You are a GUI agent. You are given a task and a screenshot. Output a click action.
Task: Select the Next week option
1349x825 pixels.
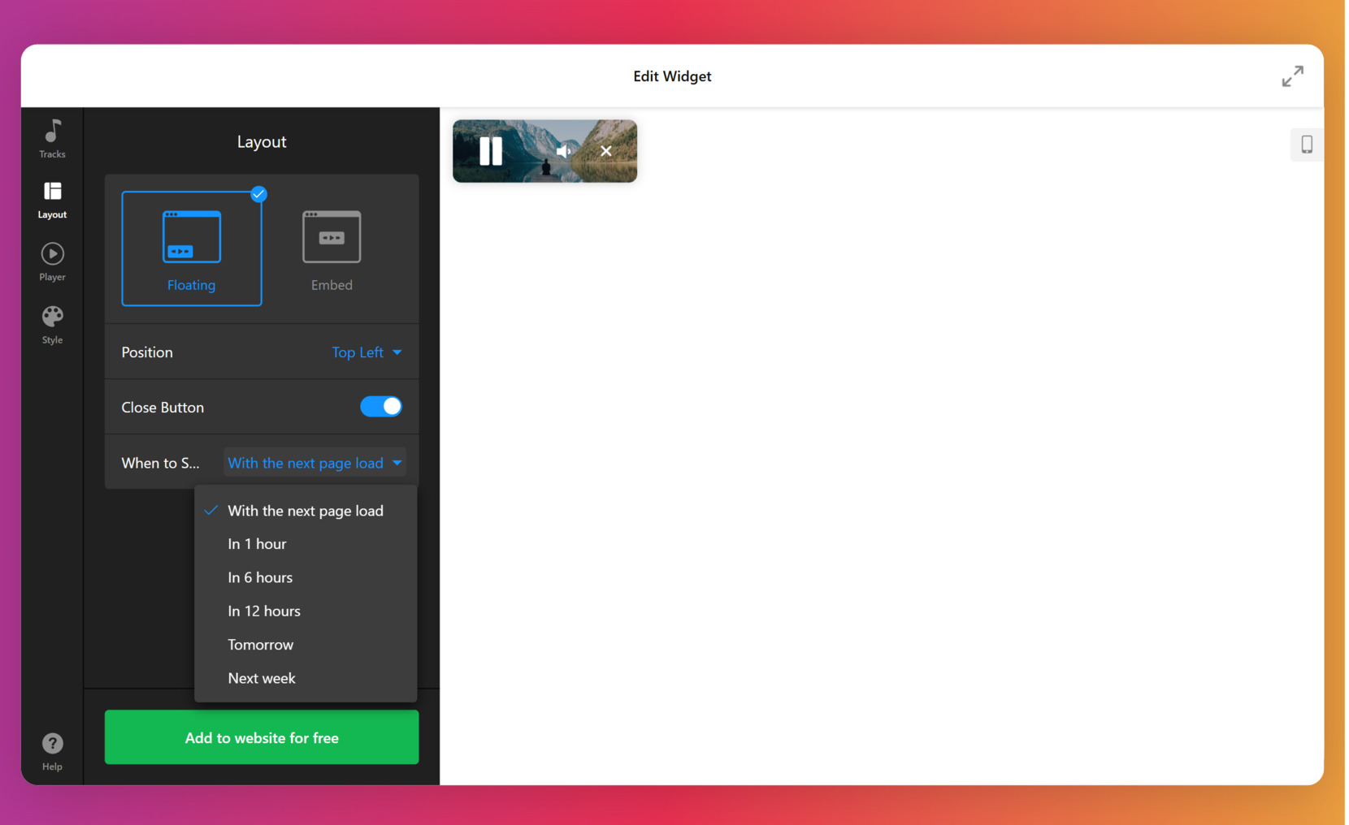261,678
